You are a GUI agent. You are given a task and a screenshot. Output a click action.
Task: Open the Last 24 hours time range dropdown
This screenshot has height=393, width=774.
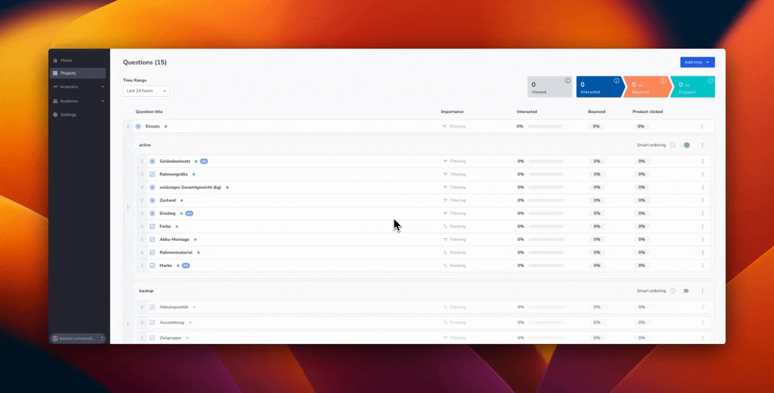tap(146, 91)
